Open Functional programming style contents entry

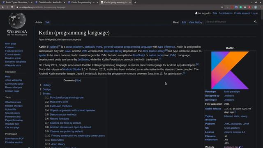point(67,97)
